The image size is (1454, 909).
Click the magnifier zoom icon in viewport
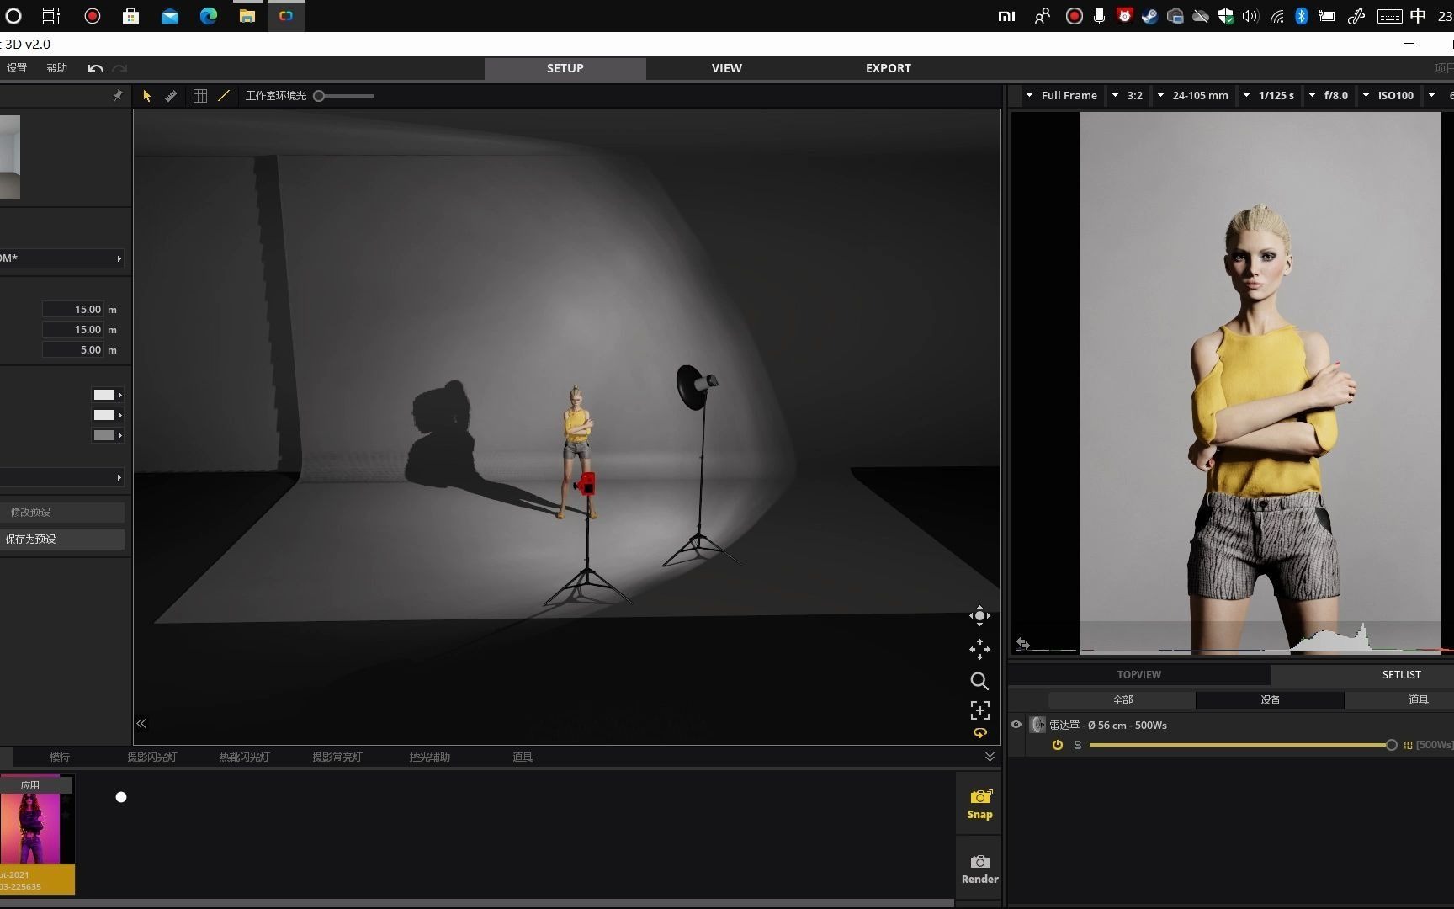click(979, 681)
